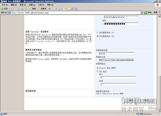161x116 pixels.
Task: Open the View (查看) menu
Action: (x=23, y=5)
